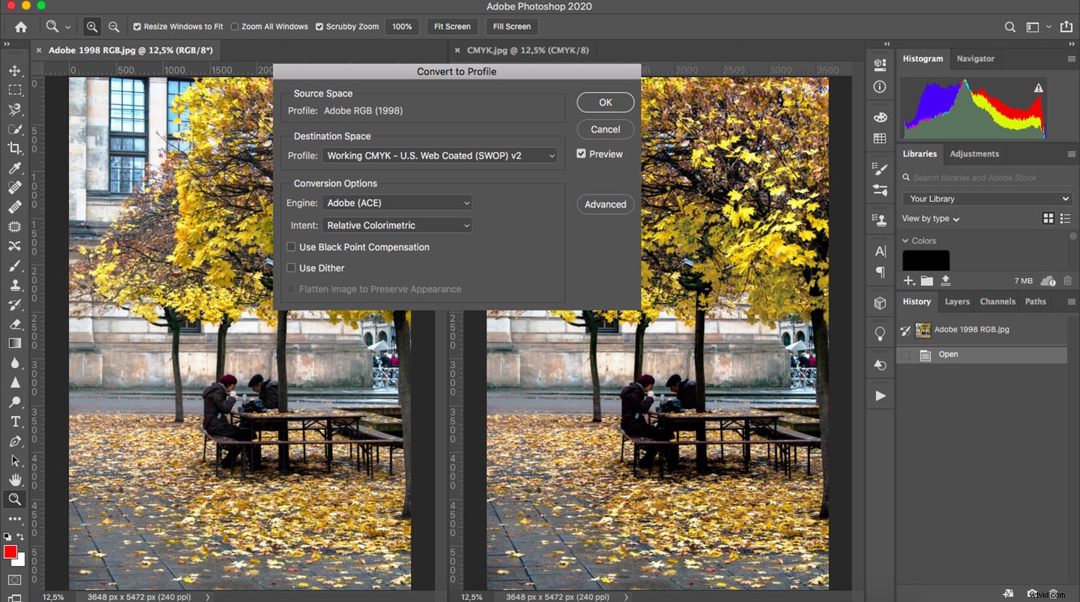Open the Destination Space Profile dropdown
1080x602 pixels.
point(439,155)
